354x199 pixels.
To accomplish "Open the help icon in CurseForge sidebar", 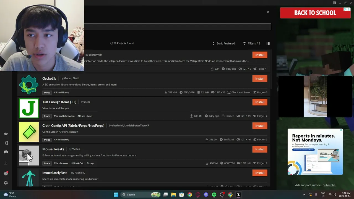I will click(6, 173).
